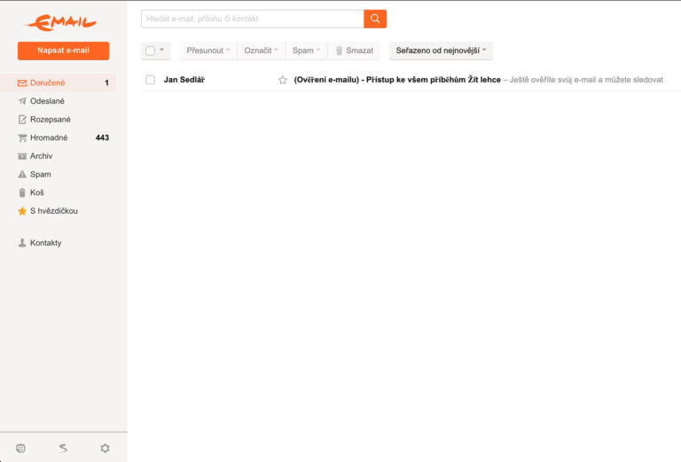Screen dimensions: 681x462
Task: Click the Seznam 'S' icon in bottom sidebar
Action: [x=63, y=448]
